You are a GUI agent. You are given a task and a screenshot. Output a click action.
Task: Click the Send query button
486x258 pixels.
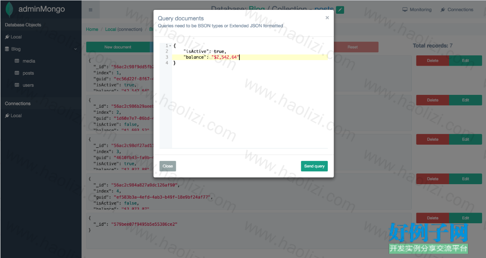[314, 166]
